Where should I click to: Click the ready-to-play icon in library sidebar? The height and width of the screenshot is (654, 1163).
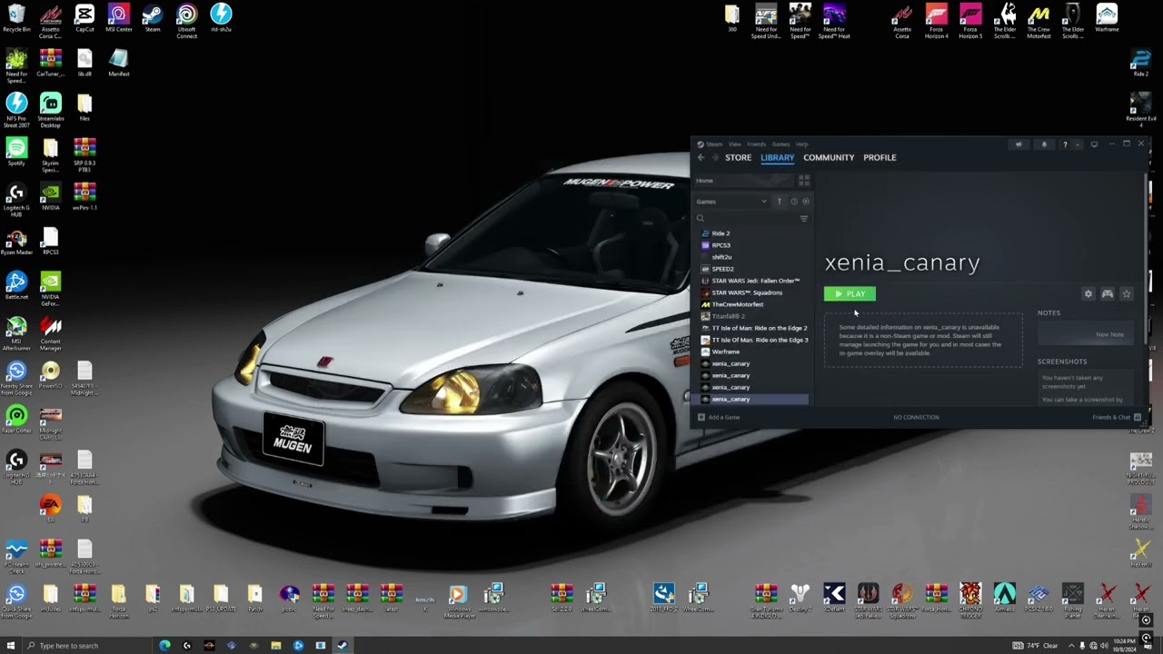[805, 202]
